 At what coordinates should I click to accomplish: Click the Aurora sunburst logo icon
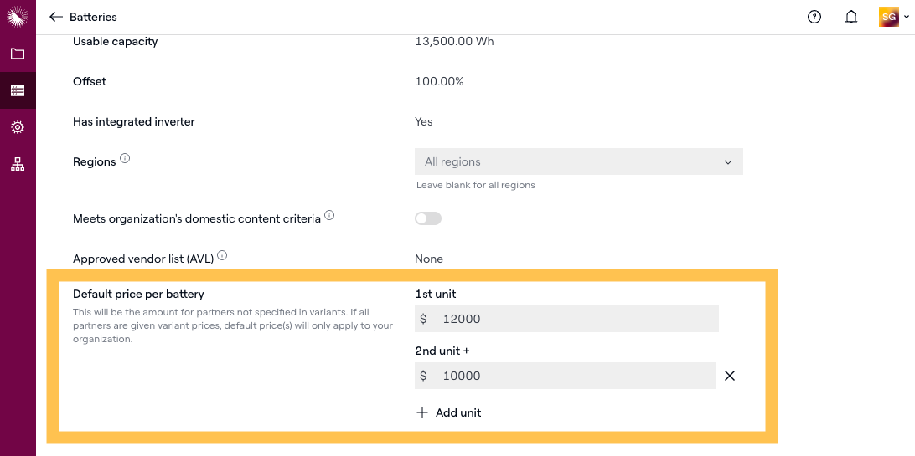point(18,17)
